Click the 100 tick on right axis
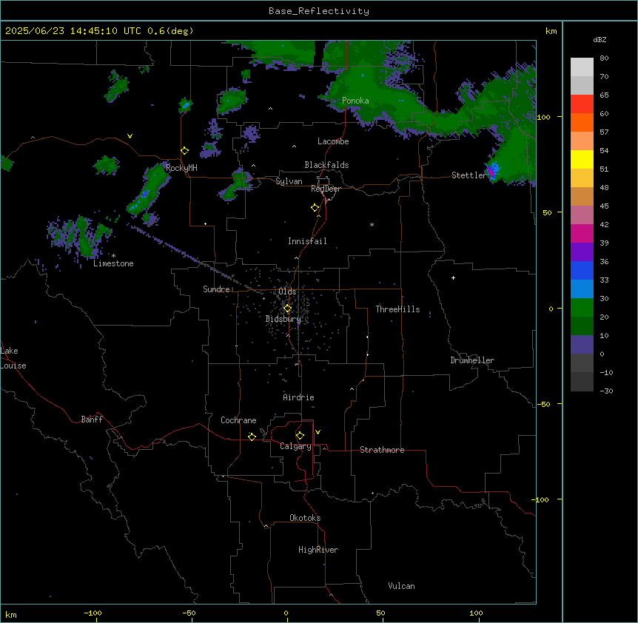The height and width of the screenshot is (623, 638). pyautogui.click(x=543, y=117)
